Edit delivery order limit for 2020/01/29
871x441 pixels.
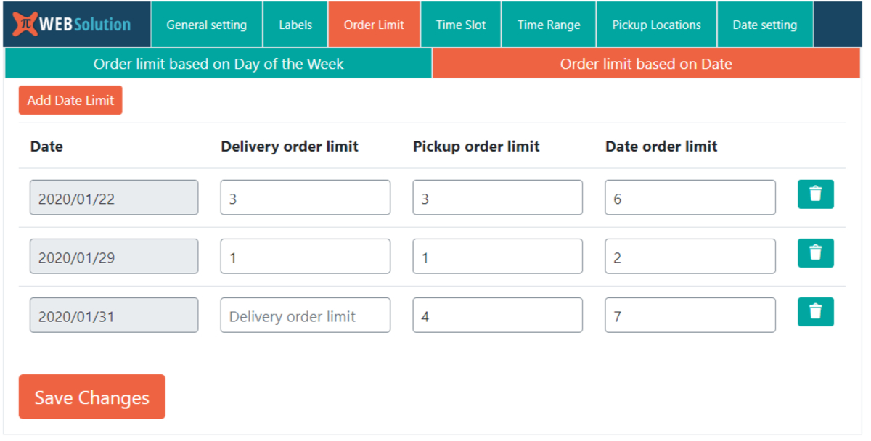(306, 256)
